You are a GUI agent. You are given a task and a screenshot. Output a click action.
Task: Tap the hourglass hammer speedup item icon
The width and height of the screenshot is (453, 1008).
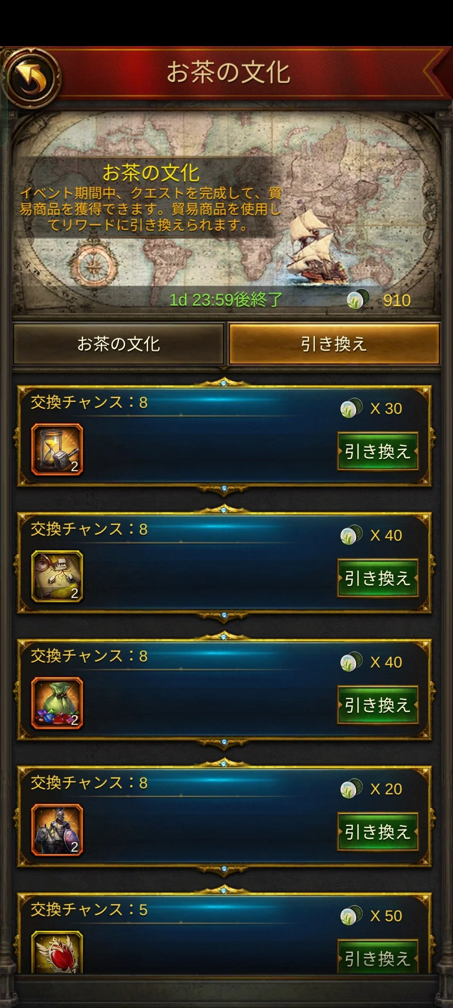coord(57,449)
